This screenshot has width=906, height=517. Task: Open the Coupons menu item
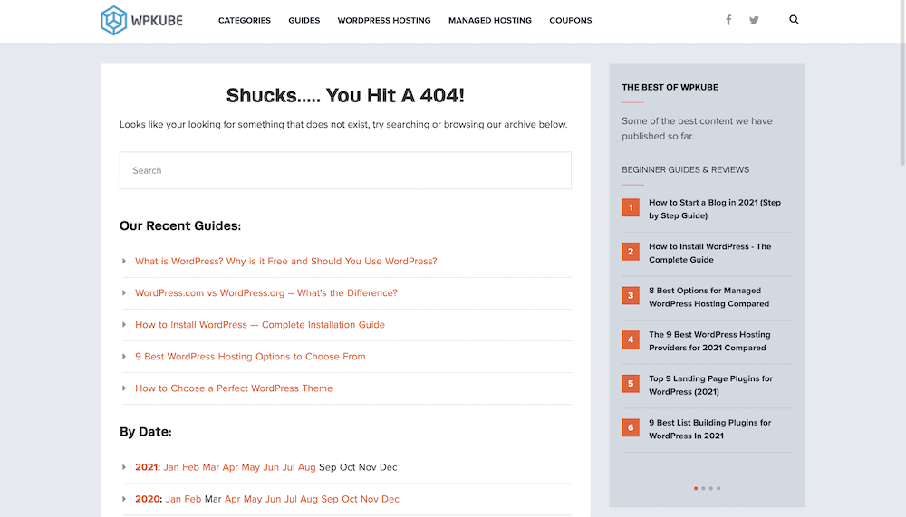coord(570,20)
